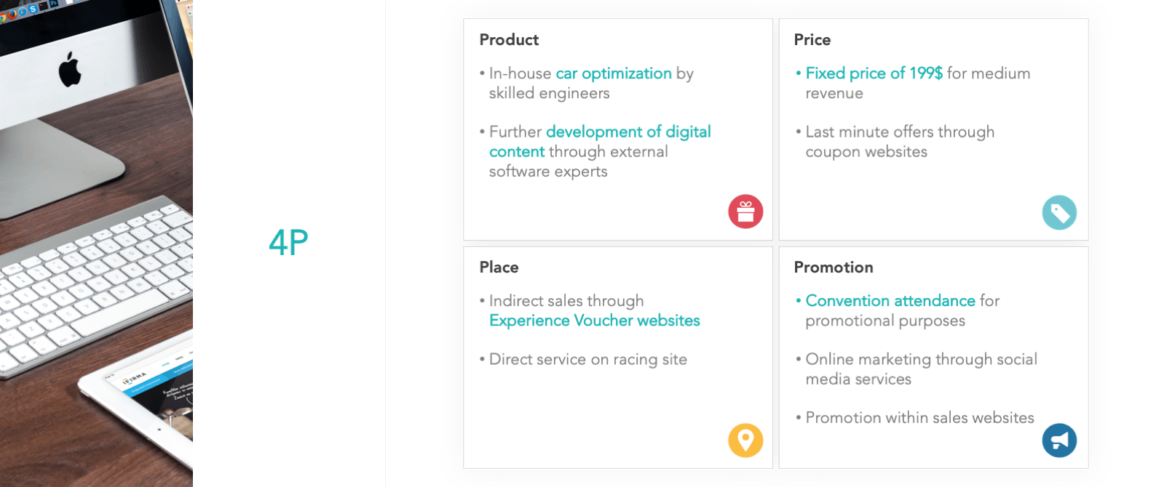This screenshot has width=1156, height=487.
Task: Click development of digital content text
Action: (x=599, y=142)
